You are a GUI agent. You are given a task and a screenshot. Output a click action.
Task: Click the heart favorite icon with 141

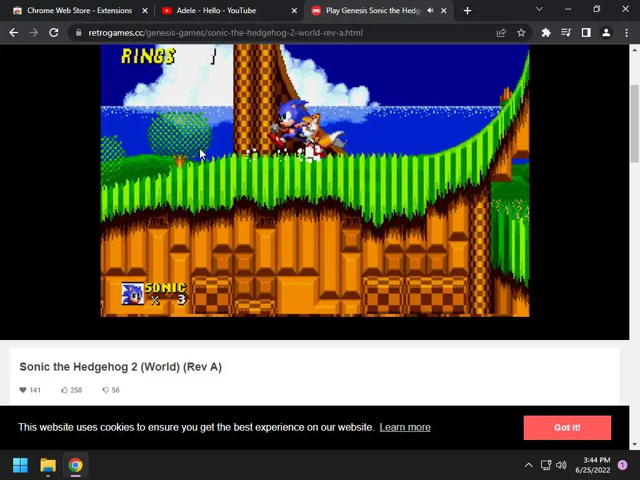pyautogui.click(x=23, y=390)
